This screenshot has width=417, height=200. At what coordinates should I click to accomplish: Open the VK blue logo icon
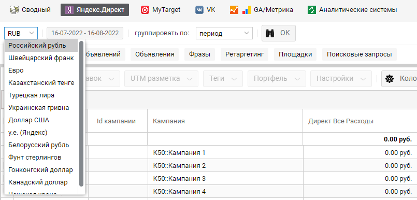pyautogui.click(x=199, y=10)
